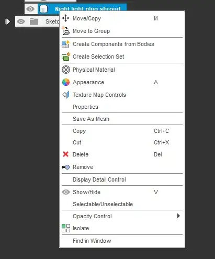Click the Remove arrow icon
Image resolution: width=215 pixels, height=259 pixels.
pyautogui.click(x=65, y=167)
